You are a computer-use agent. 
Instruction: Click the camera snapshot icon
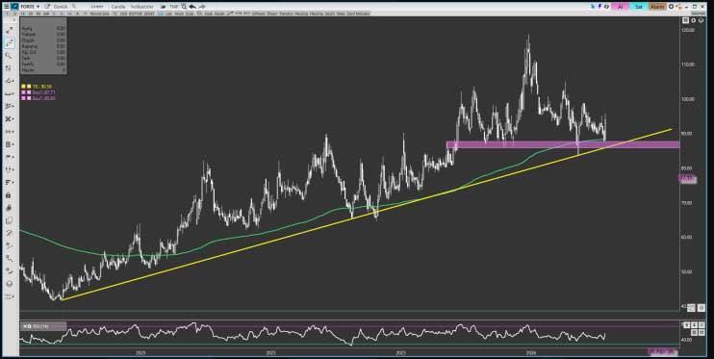(x=163, y=7)
